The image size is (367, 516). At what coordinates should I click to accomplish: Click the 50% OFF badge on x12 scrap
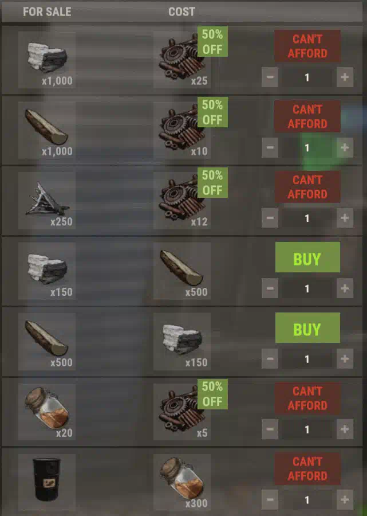212,183
